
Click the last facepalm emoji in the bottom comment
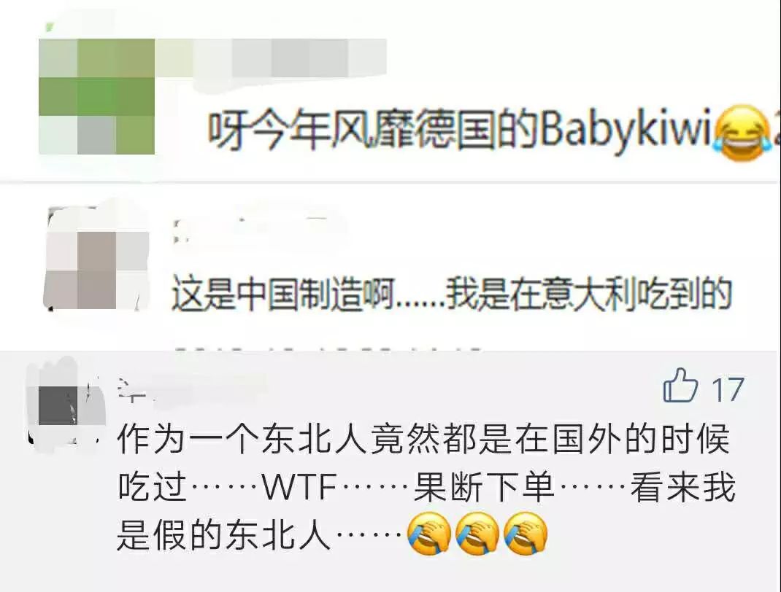[x=526, y=534]
